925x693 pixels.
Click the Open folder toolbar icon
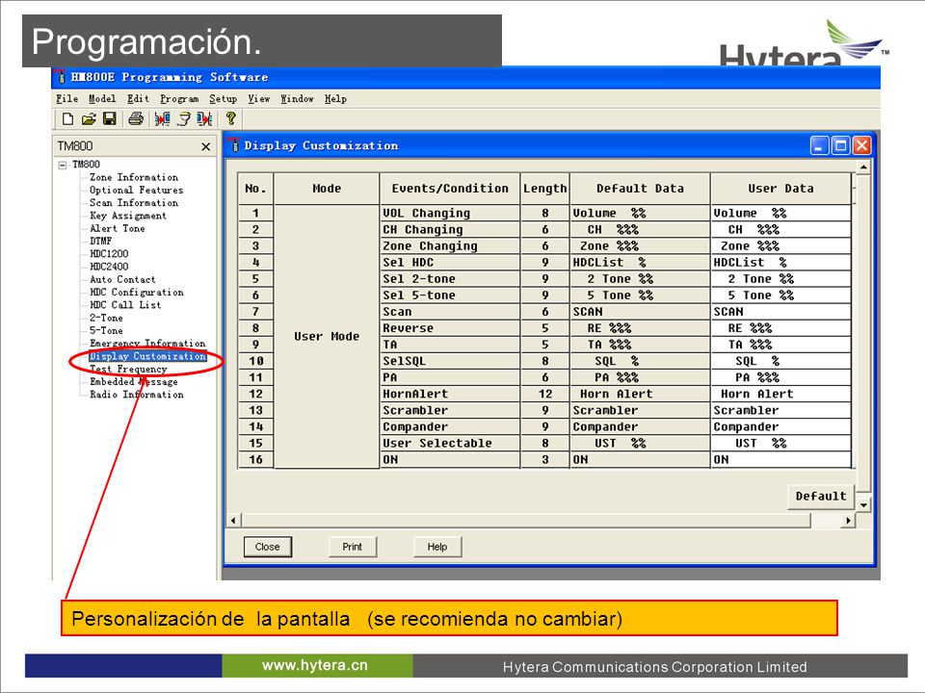[89, 119]
